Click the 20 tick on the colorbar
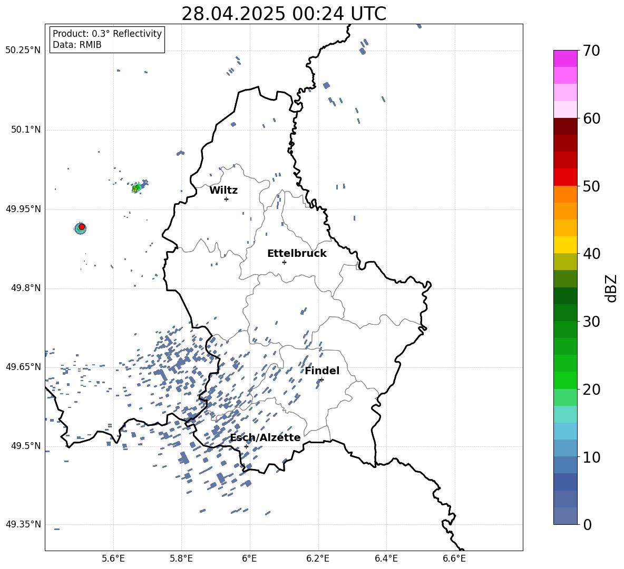624x569 pixels. point(591,389)
